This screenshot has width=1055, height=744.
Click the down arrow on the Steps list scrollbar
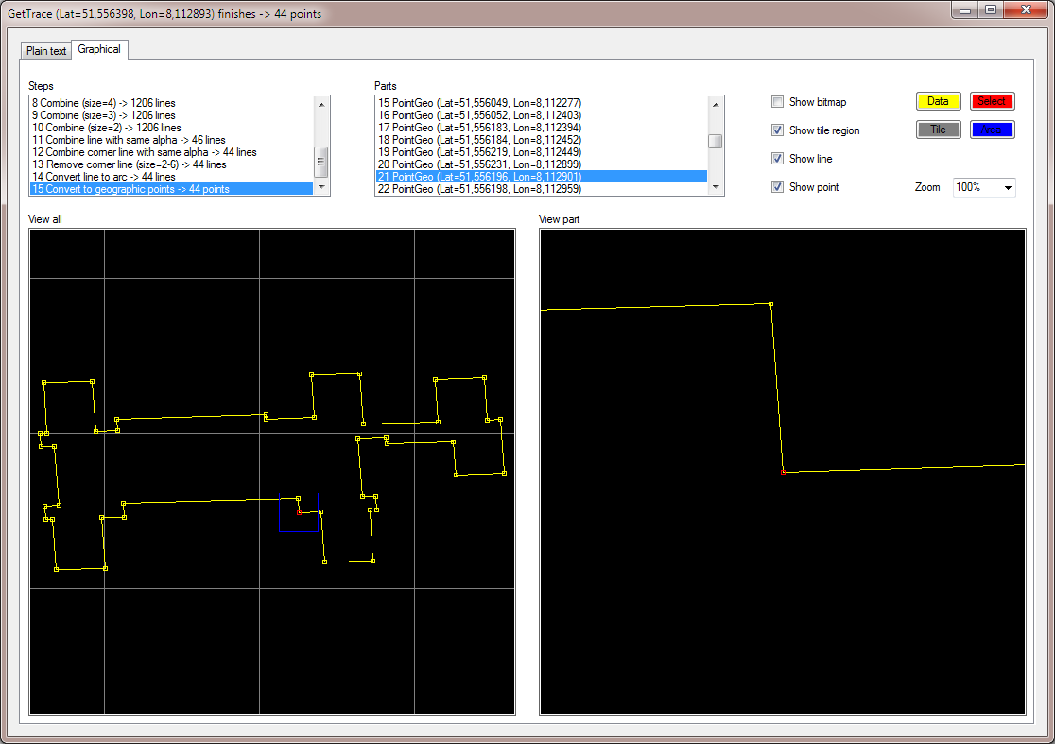point(321,187)
